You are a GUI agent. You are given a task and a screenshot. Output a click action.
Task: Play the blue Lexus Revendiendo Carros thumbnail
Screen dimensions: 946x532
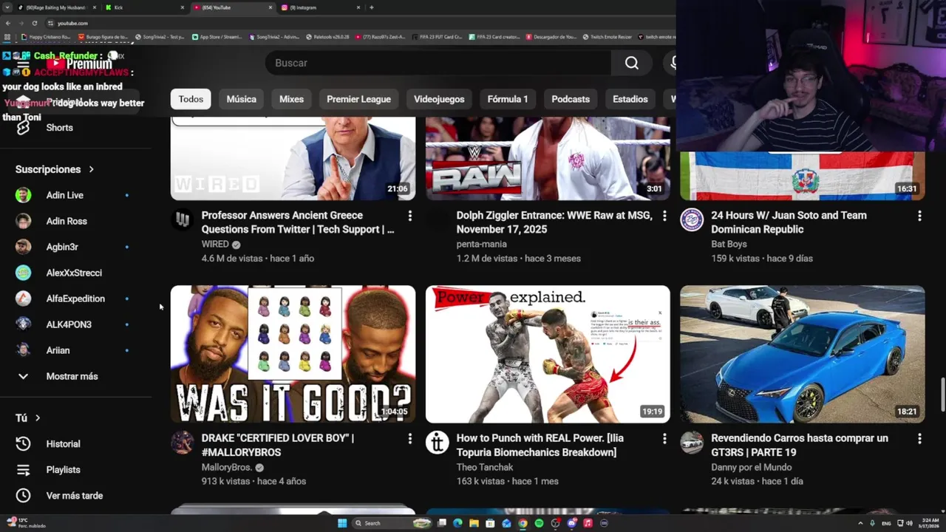tap(803, 354)
